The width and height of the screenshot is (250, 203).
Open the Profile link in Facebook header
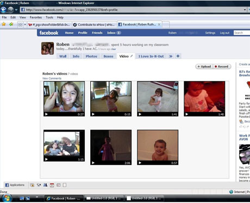pos(83,33)
